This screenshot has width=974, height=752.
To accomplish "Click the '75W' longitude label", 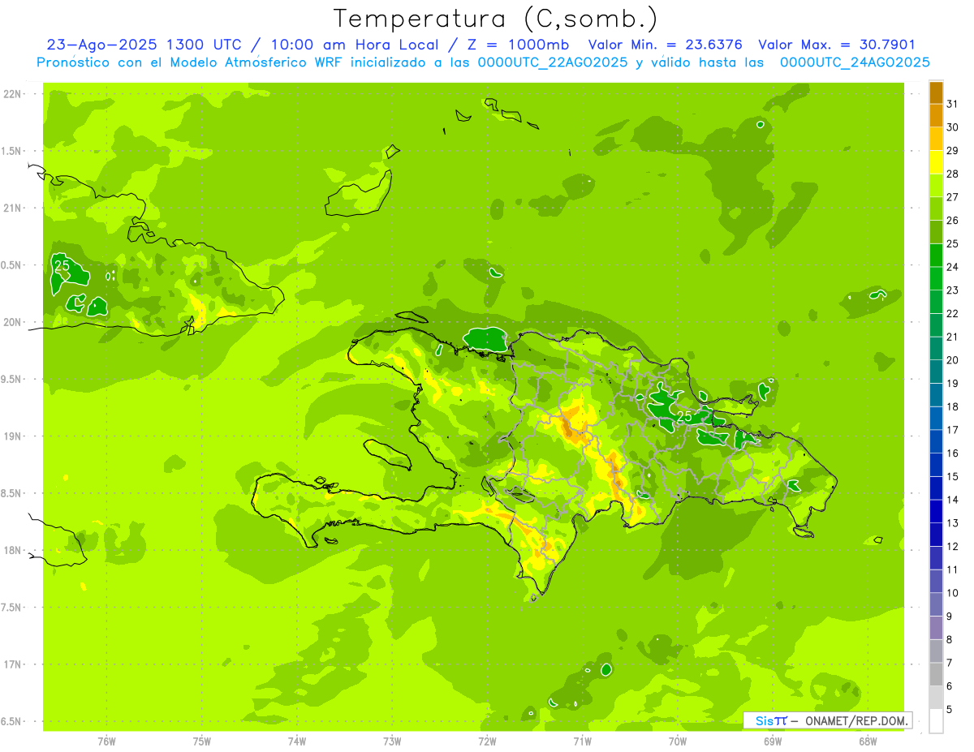I will 202,741.
